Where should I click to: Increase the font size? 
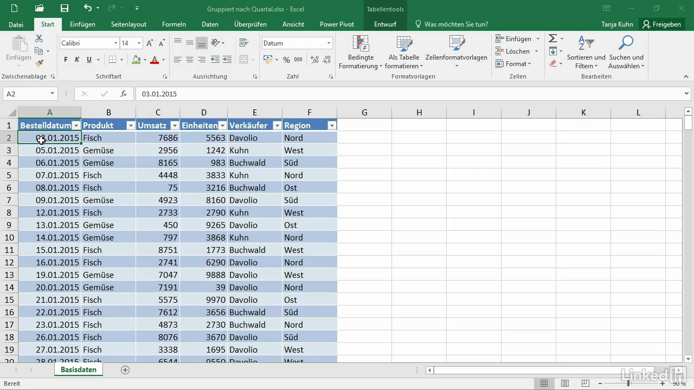pos(150,43)
